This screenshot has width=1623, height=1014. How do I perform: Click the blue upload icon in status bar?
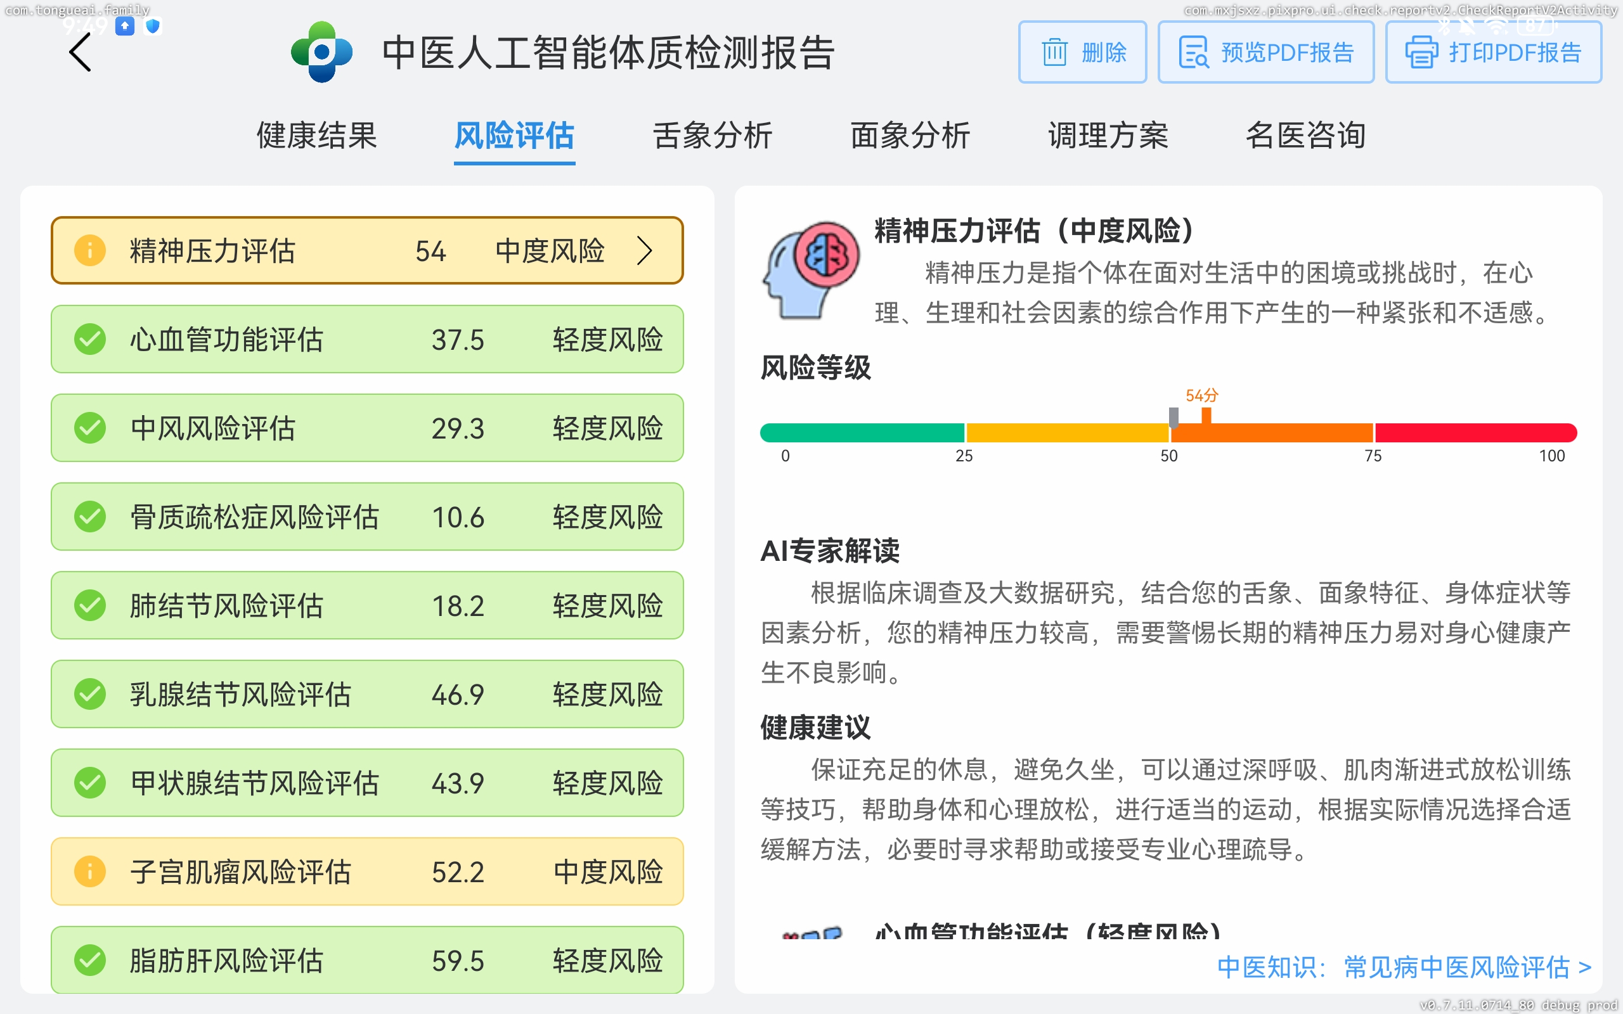125,26
